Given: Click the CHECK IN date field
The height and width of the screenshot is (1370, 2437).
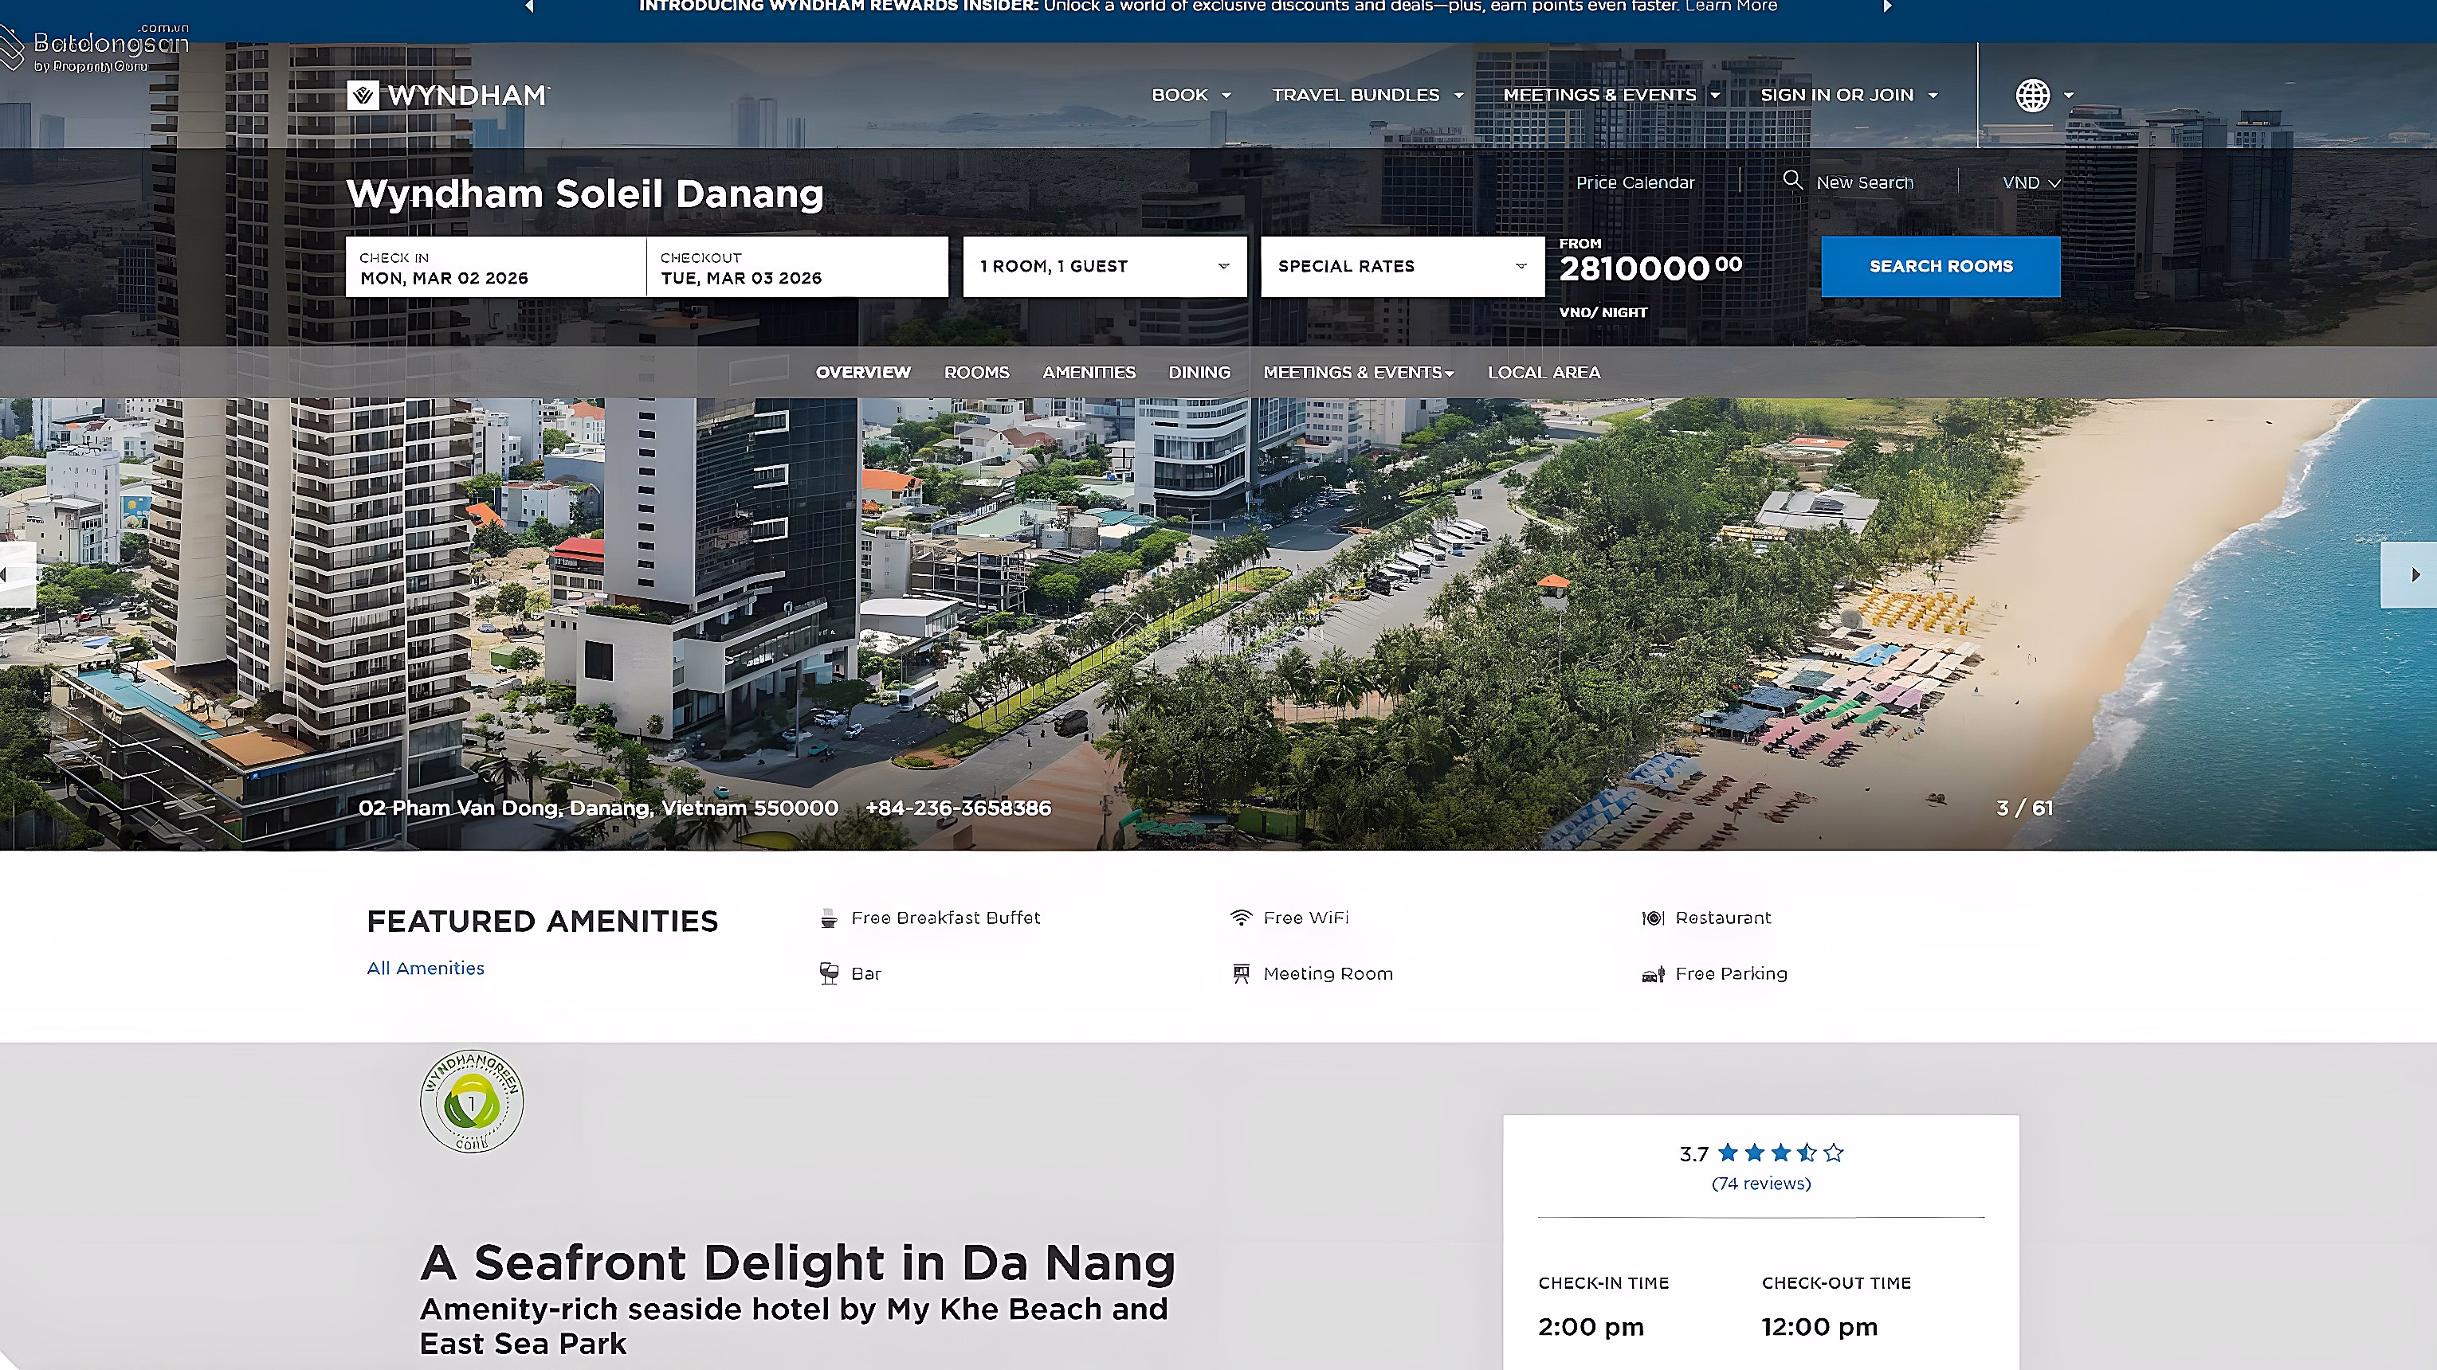Looking at the screenshot, I should [496, 267].
